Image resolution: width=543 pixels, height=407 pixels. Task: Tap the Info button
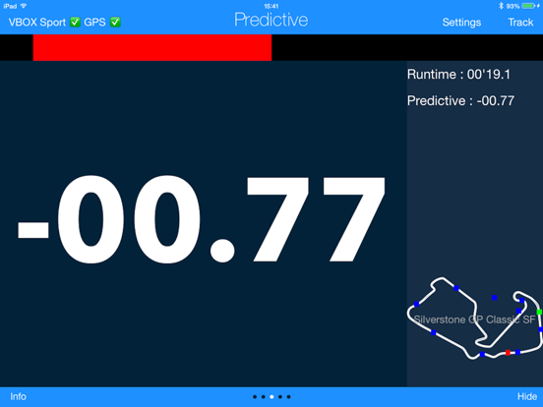pyautogui.click(x=18, y=396)
